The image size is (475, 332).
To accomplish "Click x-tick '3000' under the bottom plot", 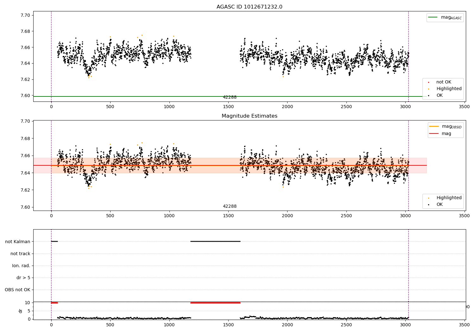I will (405, 325).
